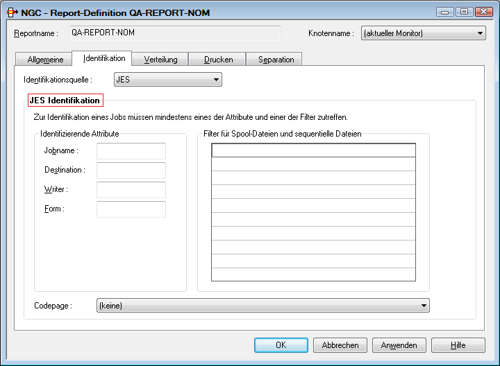Click the Reportname field QA-REPORT-NOM
The width and height of the screenshot is (500, 366).
174,33
